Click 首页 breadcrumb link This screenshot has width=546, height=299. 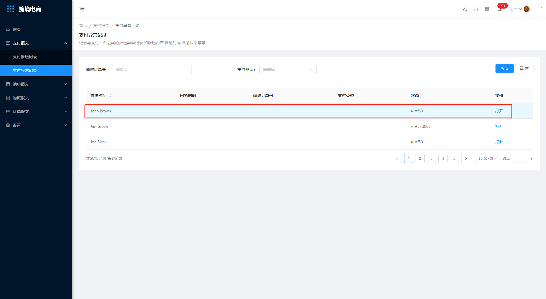pos(83,26)
